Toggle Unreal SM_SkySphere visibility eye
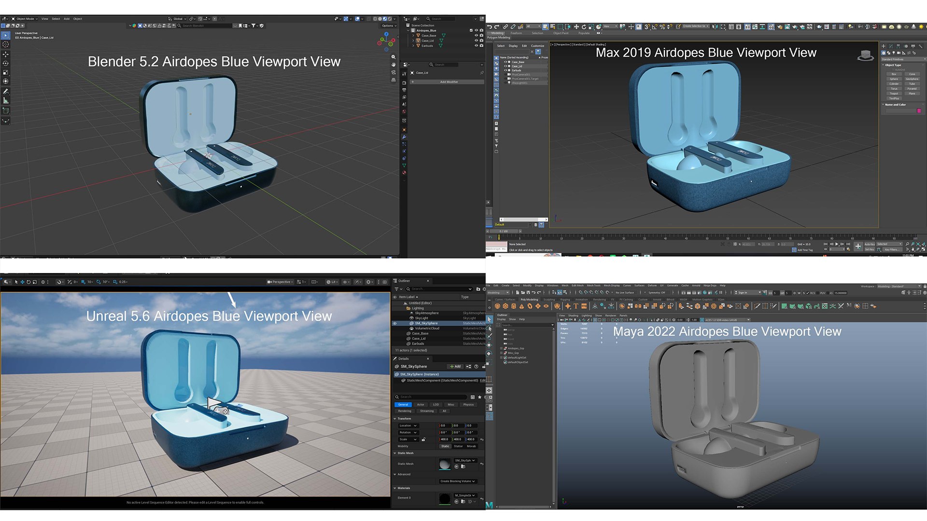927x521 pixels. point(394,323)
